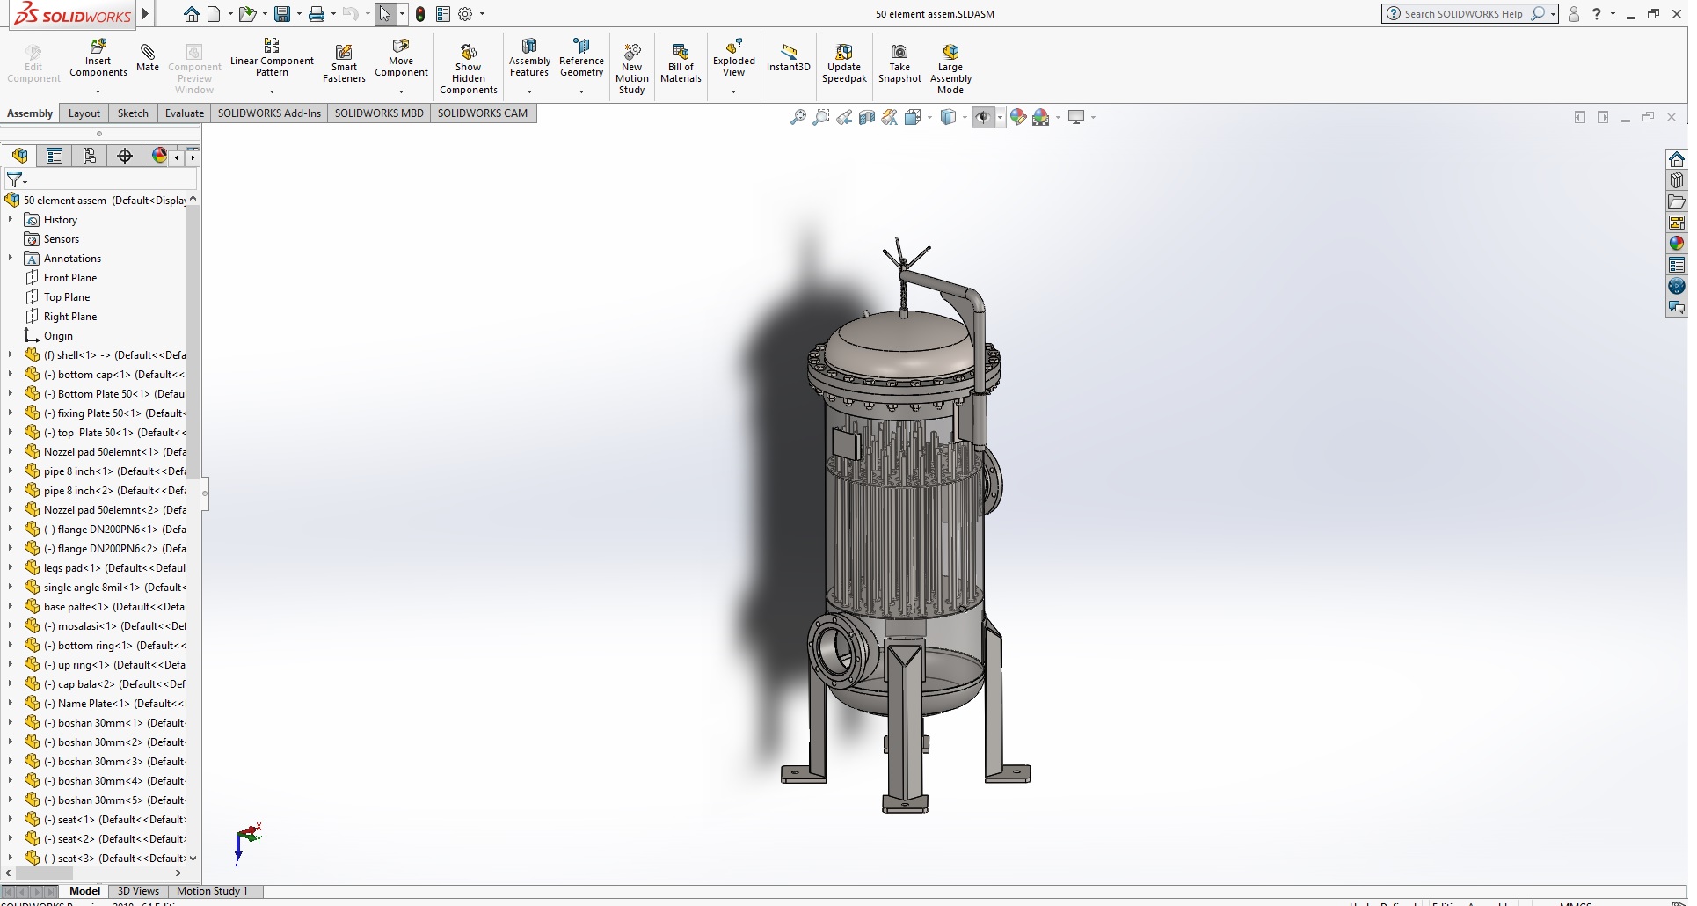Click Smart Fasteners icon
Screen dimensions: 1697x906
point(344,62)
